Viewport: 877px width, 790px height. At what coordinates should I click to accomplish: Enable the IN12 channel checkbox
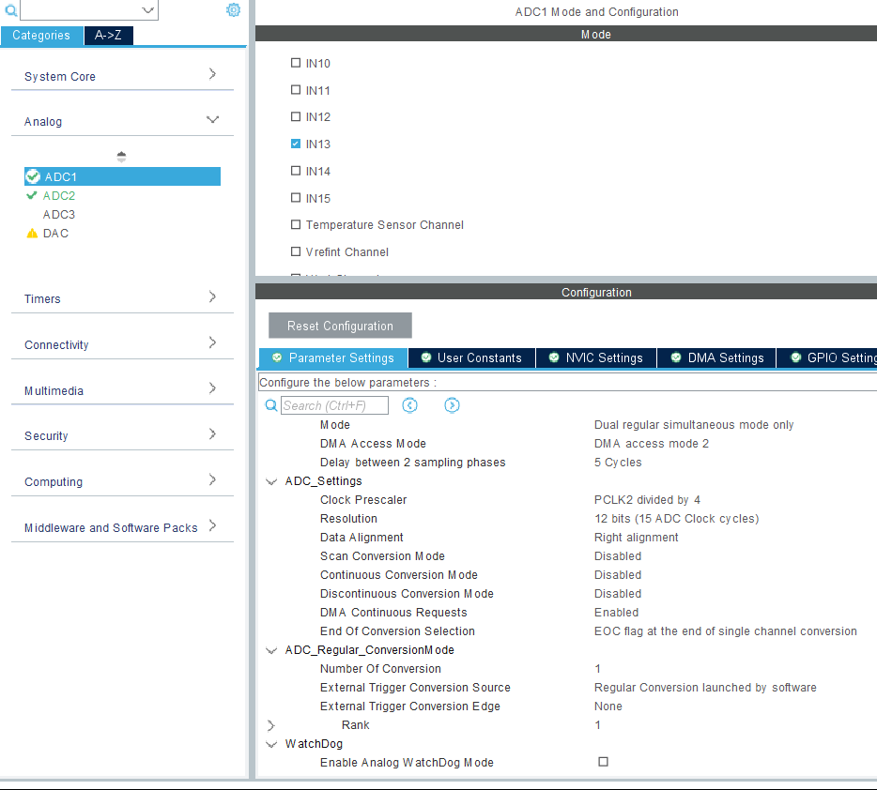pos(296,116)
